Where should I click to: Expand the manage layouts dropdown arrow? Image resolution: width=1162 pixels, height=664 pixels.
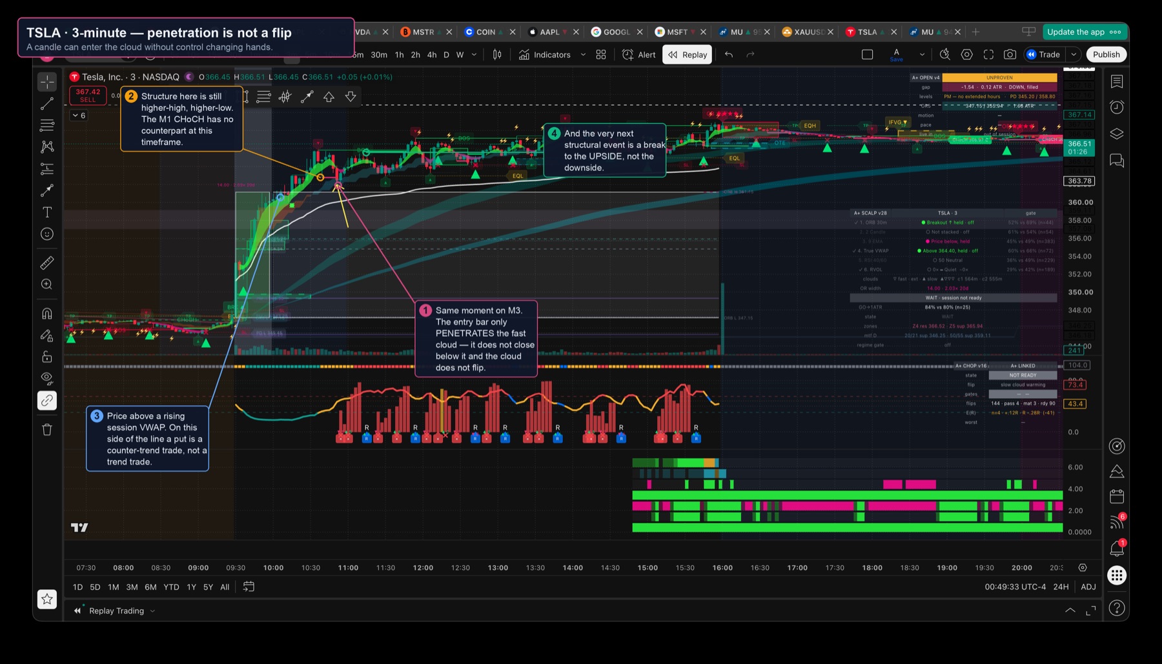922,55
